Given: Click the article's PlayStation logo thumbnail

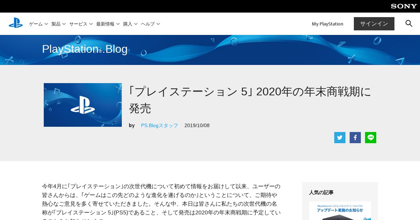Looking at the screenshot, I should click(x=83, y=105).
